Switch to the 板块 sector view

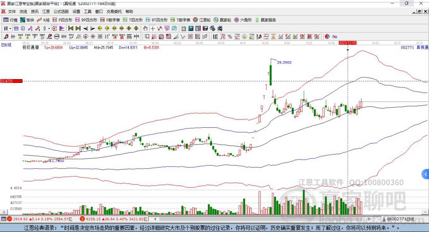click(27, 20)
